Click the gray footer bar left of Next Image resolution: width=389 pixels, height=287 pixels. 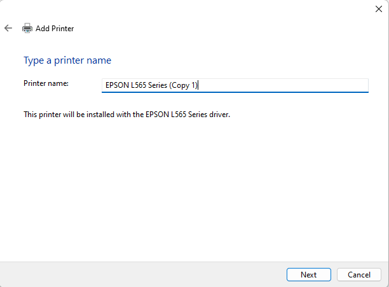(x=140, y=274)
